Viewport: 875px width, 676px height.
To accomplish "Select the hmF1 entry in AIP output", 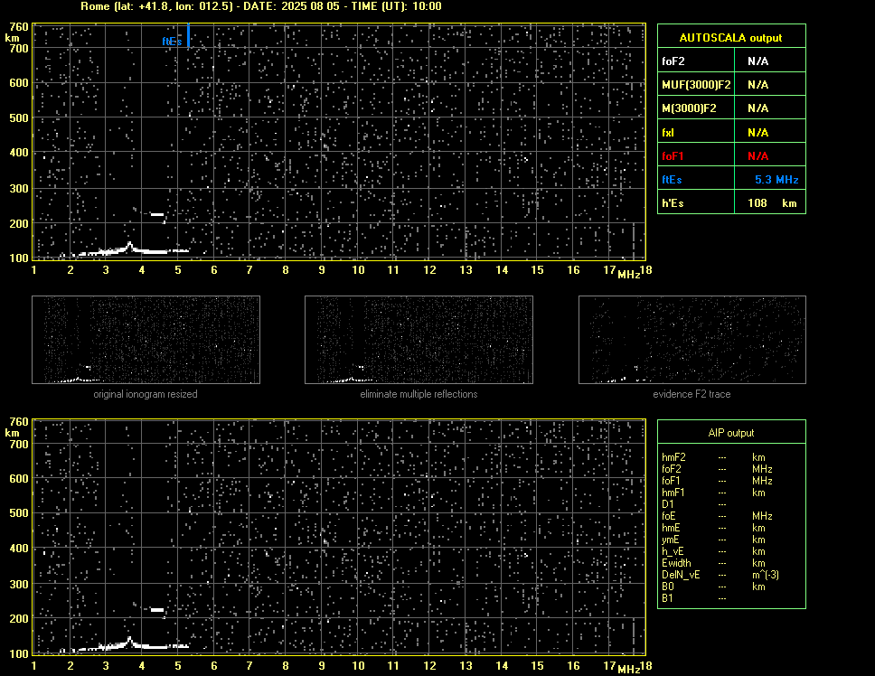I will point(673,493).
